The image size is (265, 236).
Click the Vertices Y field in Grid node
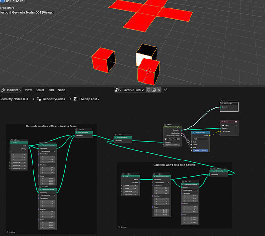[x=131, y=194]
